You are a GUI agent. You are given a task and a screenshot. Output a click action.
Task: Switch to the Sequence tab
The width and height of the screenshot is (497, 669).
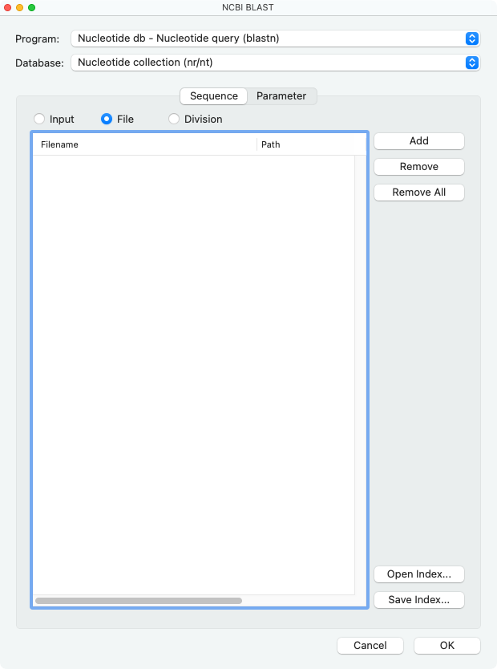tap(213, 96)
